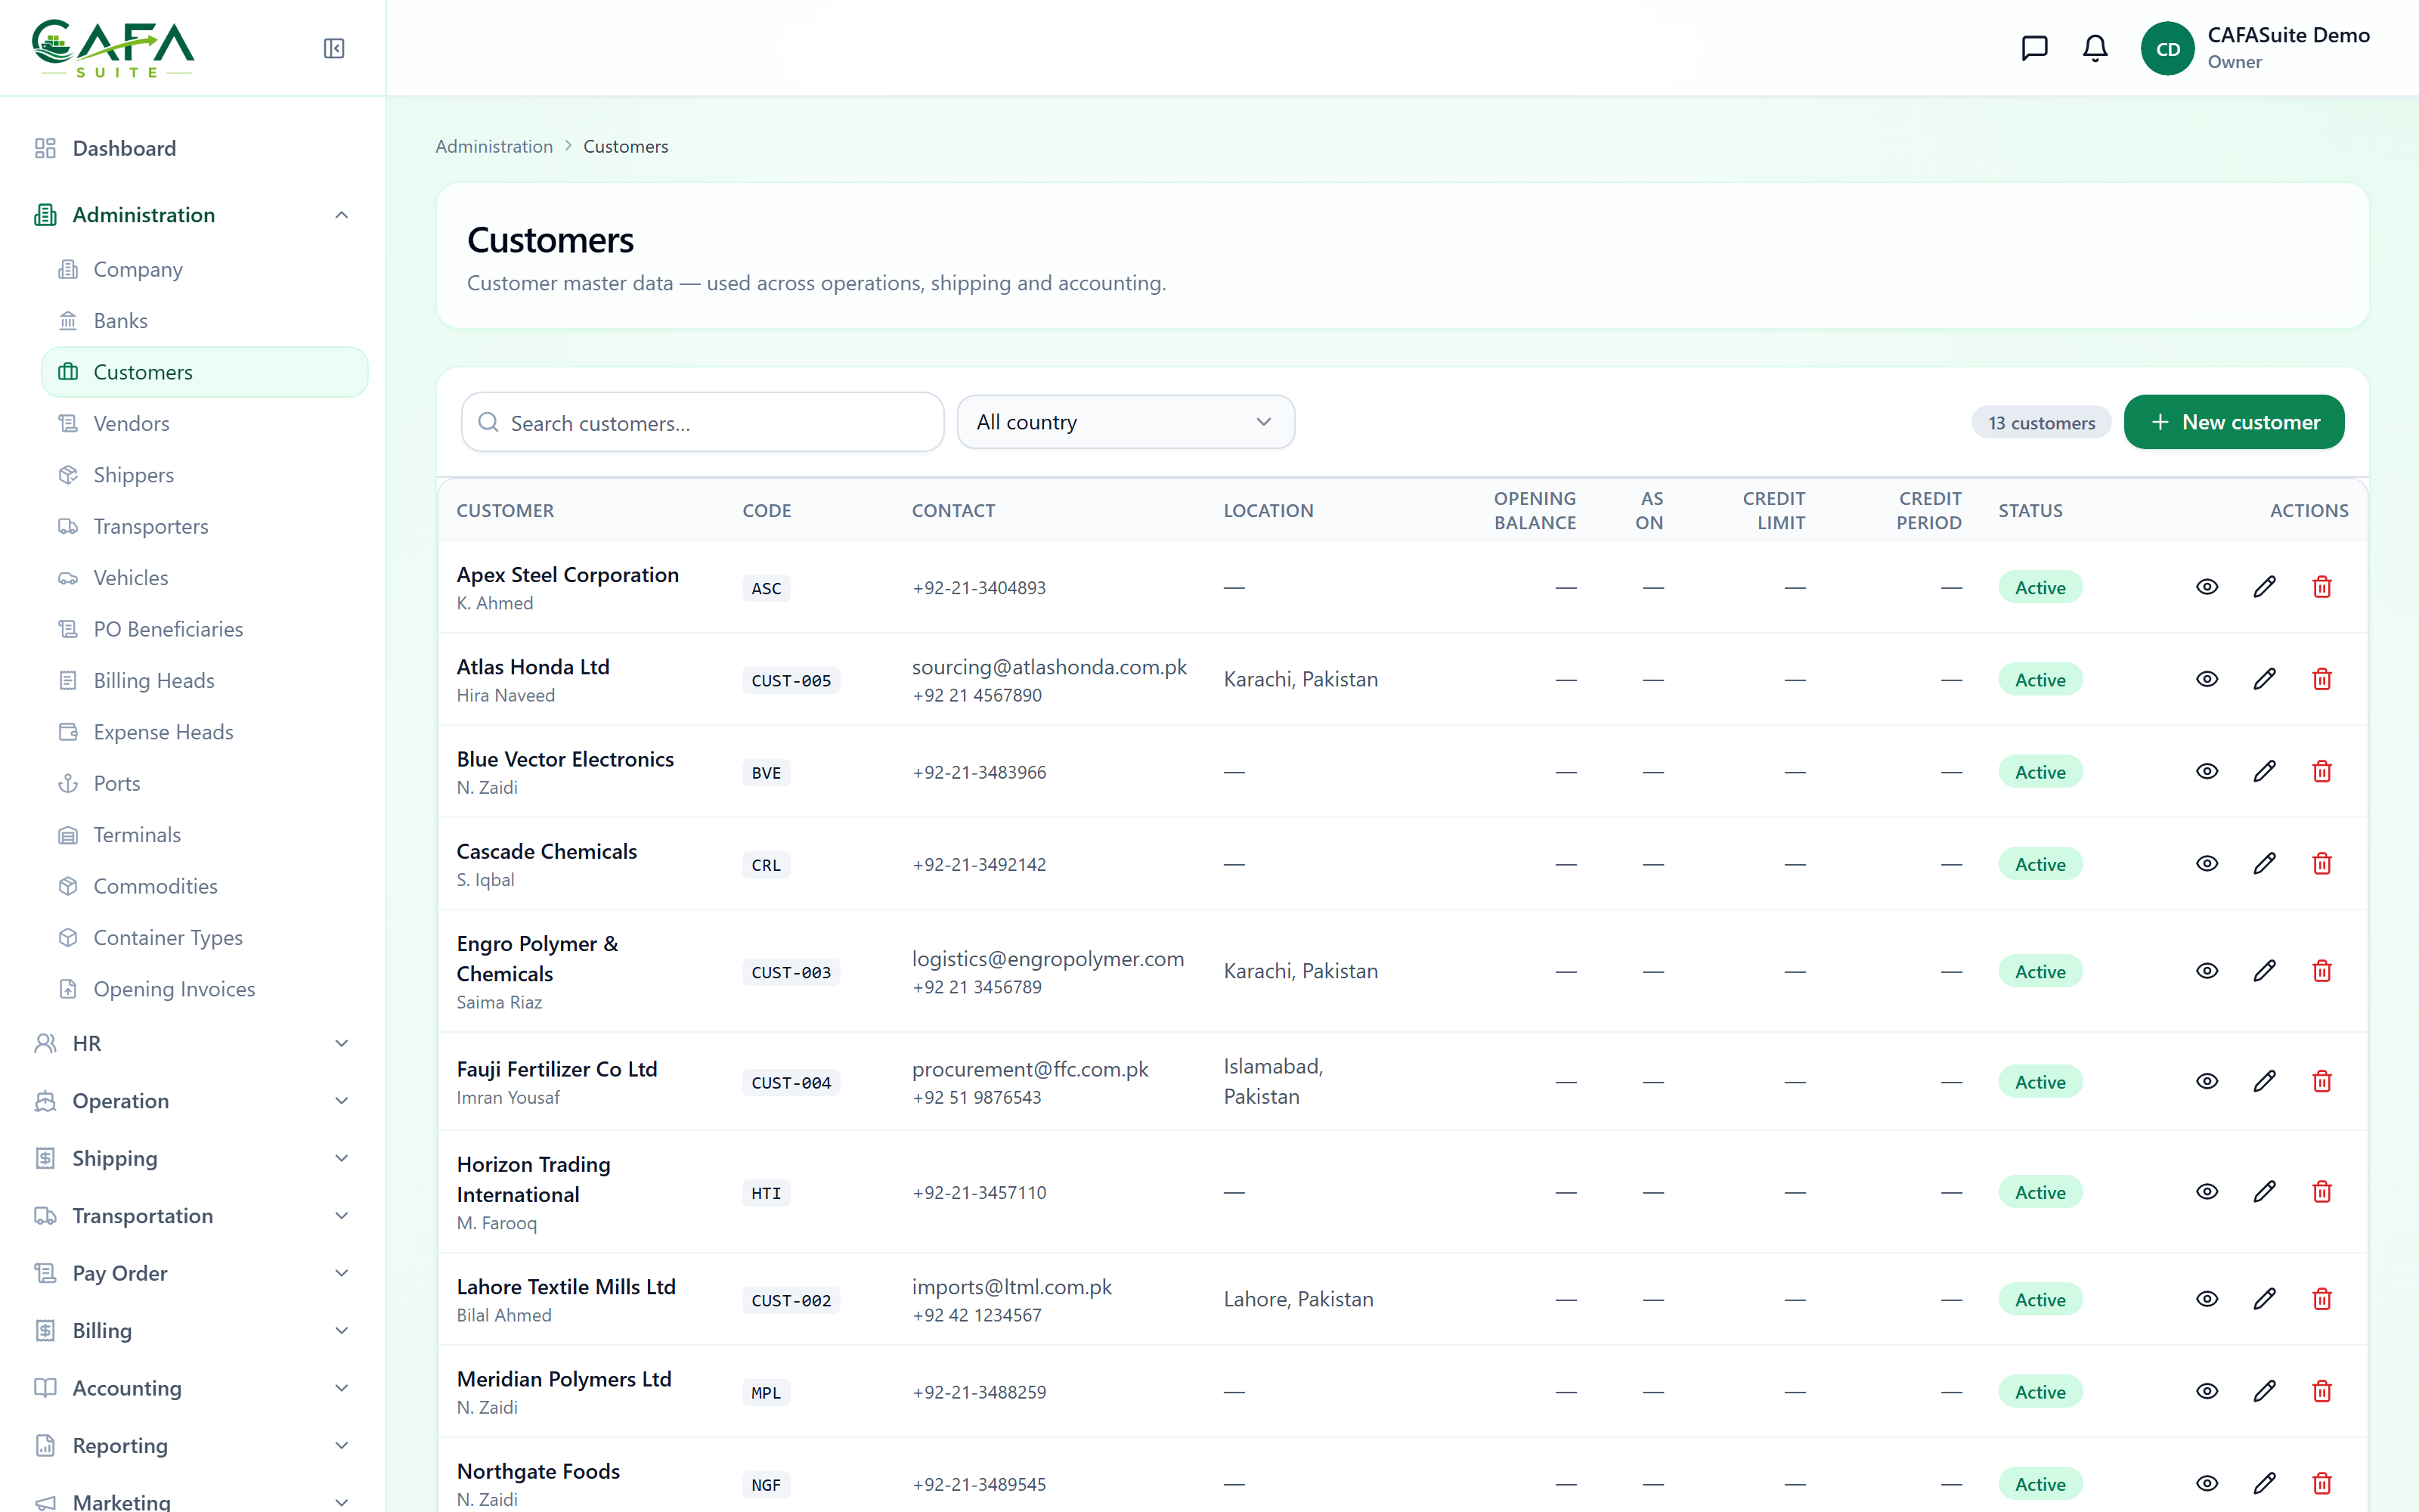This screenshot has height=1512, width=2419.
Task: Open the messages chat icon
Action: 2034,48
